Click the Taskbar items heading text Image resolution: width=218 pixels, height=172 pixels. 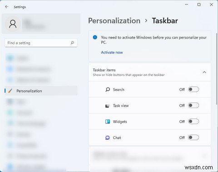pyautogui.click(x=104, y=70)
